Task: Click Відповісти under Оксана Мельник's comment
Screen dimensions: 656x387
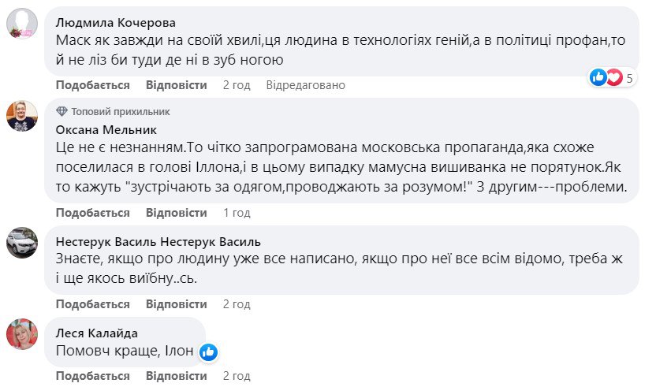Action: [x=177, y=213]
